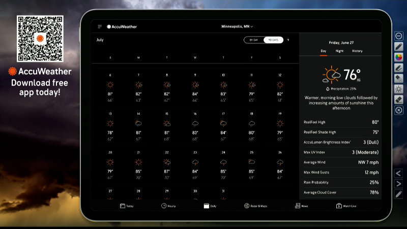Click the 'Download free app today!' text
Screen dimensions: 407x229
pos(40,88)
